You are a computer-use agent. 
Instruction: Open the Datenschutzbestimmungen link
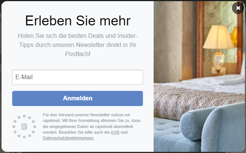click(x=68, y=138)
